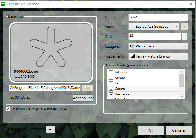Check the Arbusto checkbox
Viewport: 196px width, 138px height.
(x=111, y=72)
